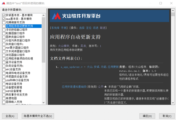The image size is (176, 120).
Task: Check WIFI设备管理 module
Action: pos(4,91)
